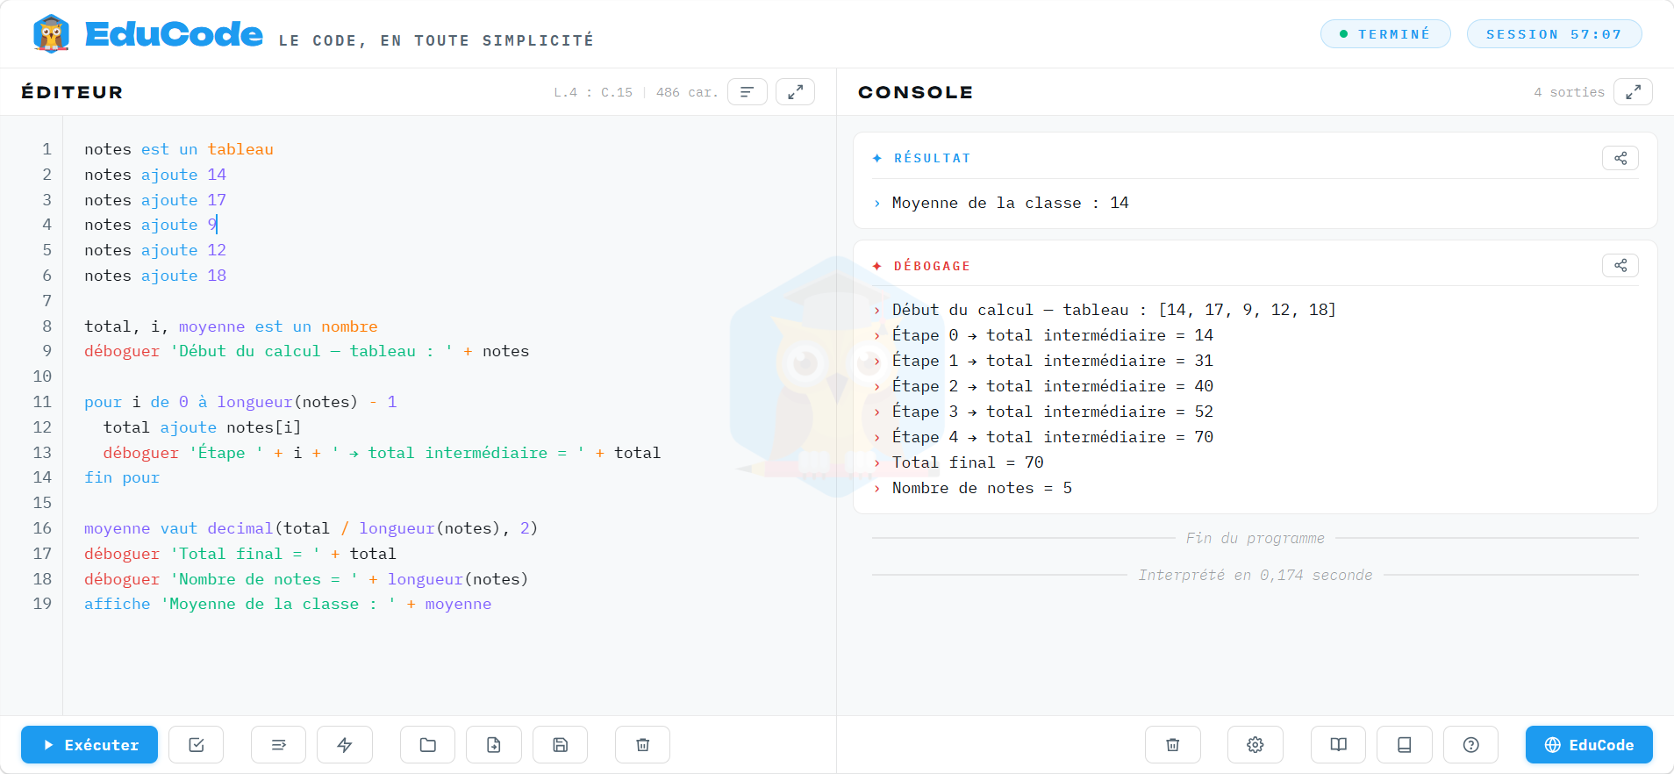
Task: Click 'Total final = 70' debug line
Action: tap(968, 462)
